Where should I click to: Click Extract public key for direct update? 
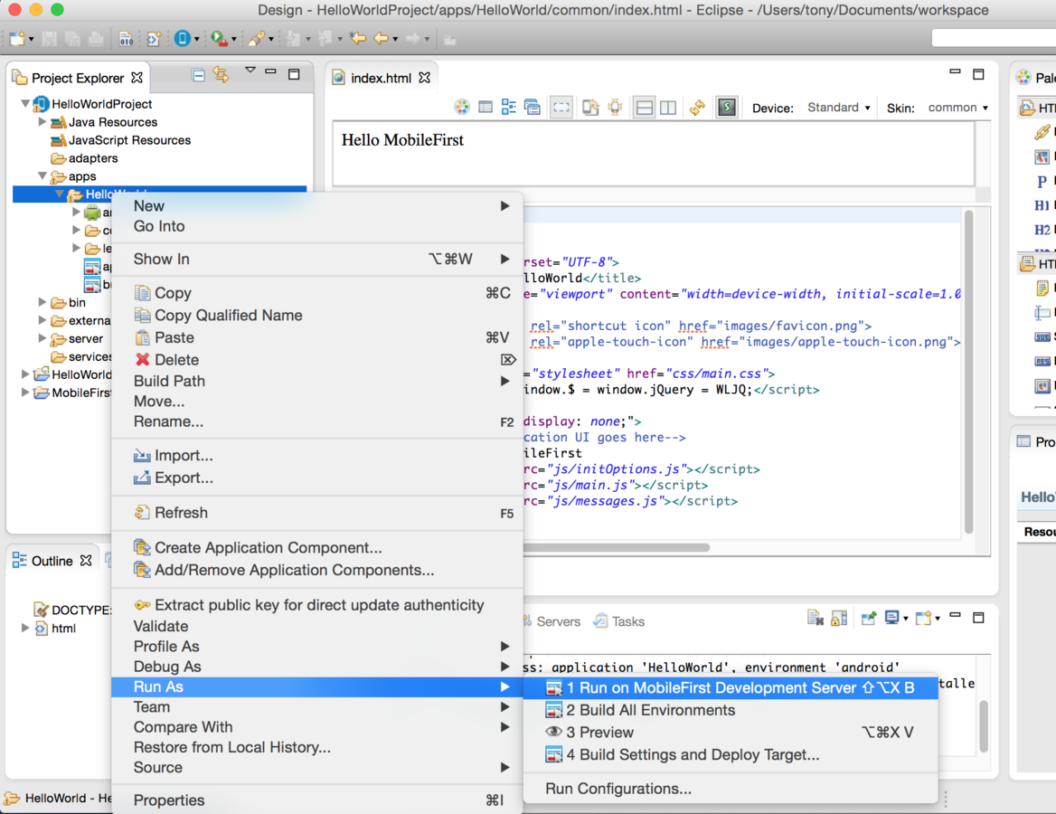point(317,605)
